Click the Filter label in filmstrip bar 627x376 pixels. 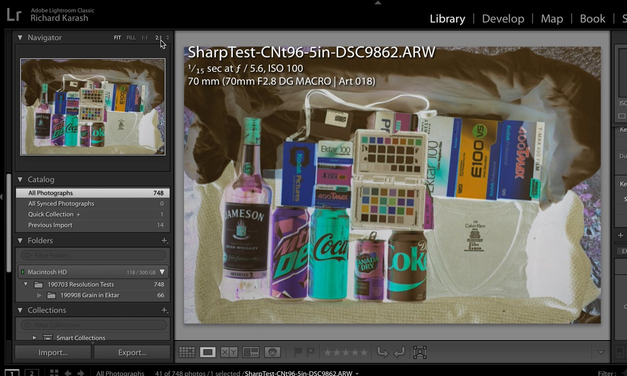tap(607, 374)
